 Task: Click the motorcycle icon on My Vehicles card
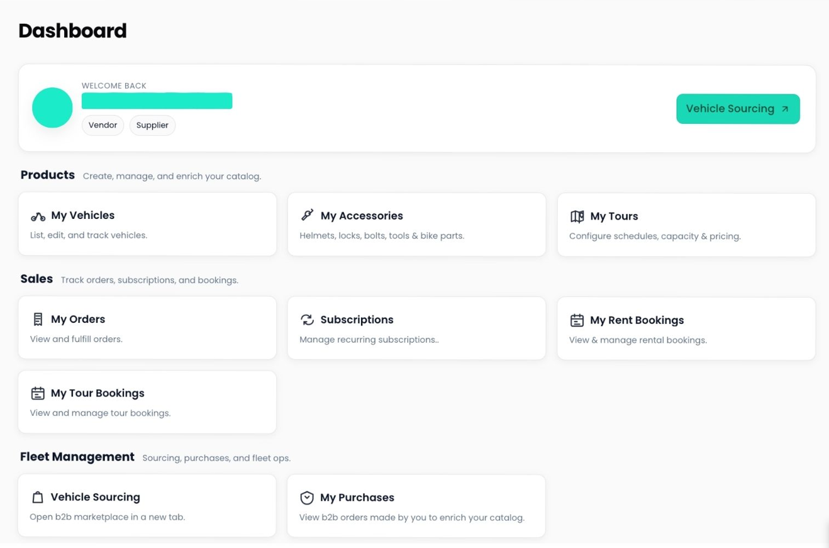(x=38, y=216)
